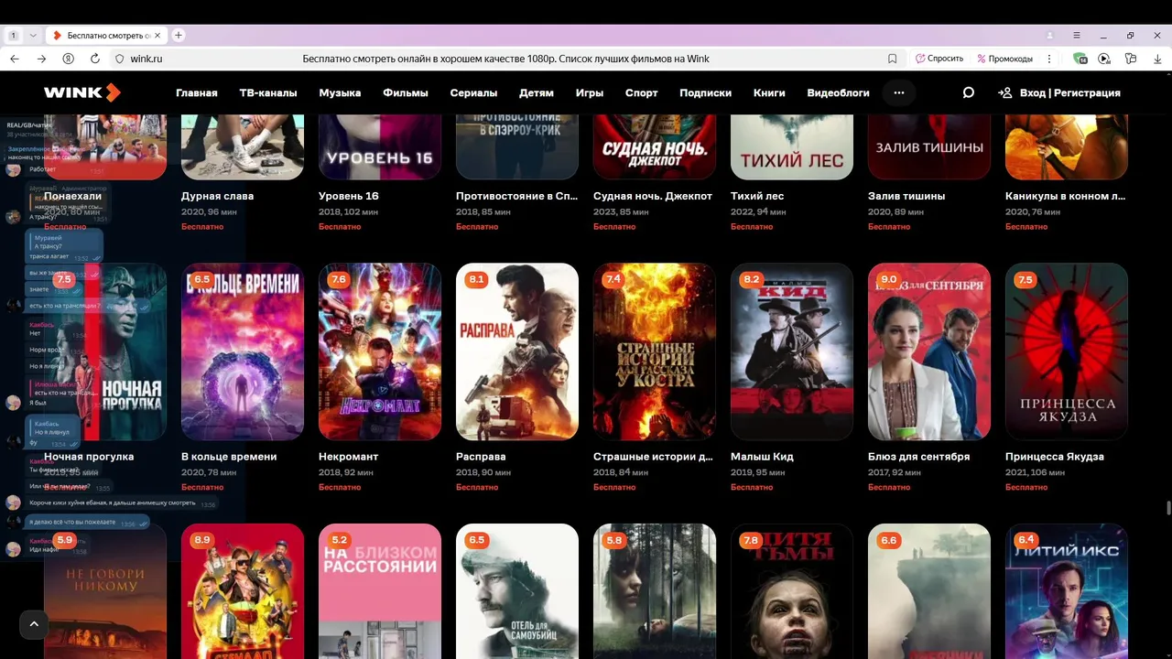
Task: Expand the more navigation items menu
Action: pos(898,92)
